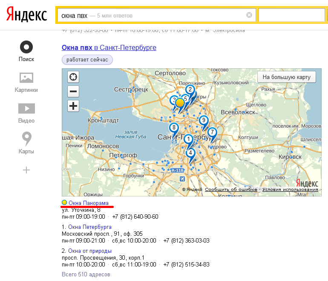Zoom out the map with minus button
328x281 pixels.
(74, 91)
